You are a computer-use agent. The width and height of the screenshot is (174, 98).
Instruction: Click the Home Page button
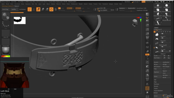point(5,9)
